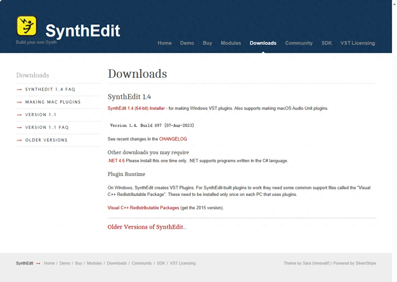Click the SynthEdit site title
The image size is (397, 282).
click(x=83, y=31)
